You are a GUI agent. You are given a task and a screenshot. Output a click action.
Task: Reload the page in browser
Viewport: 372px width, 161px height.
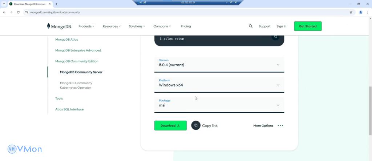click(x=18, y=12)
